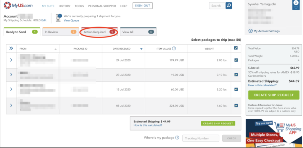The width and height of the screenshot is (303, 148).
Task: Click the large CREATE SHIP REQUEST button
Action: (x=274, y=95)
